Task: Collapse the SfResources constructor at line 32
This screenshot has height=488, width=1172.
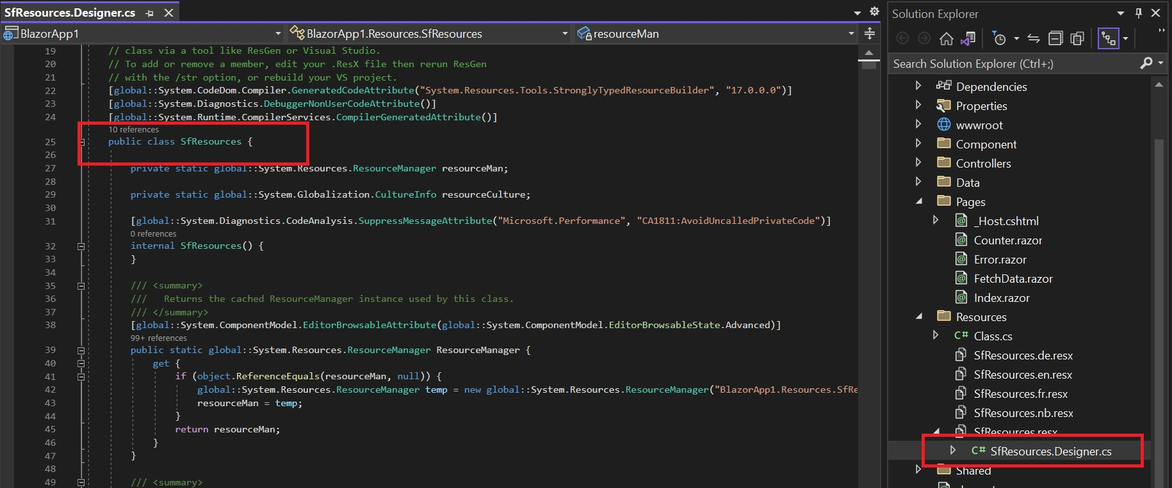Action: [x=81, y=246]
